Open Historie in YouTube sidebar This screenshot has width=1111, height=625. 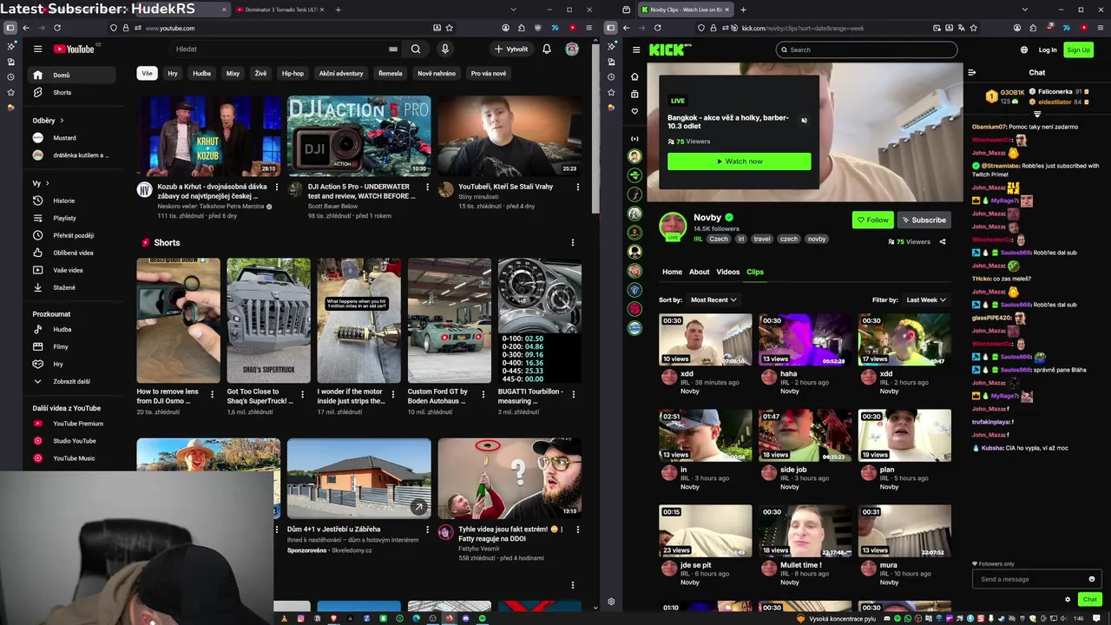73,201
